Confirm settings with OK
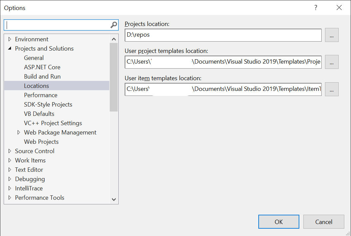This screenshot has width=351, height=236. click(279, 222)
